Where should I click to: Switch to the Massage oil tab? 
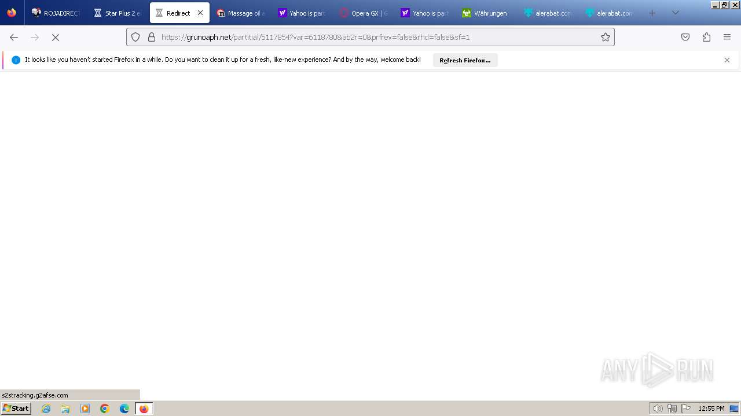coord(241,13)
